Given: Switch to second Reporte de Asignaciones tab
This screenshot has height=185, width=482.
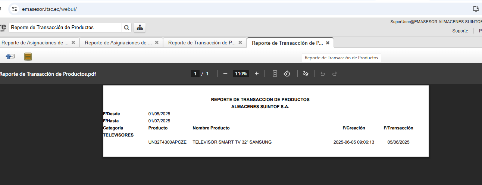Looking at the screenshot, I should click(118, 43).
